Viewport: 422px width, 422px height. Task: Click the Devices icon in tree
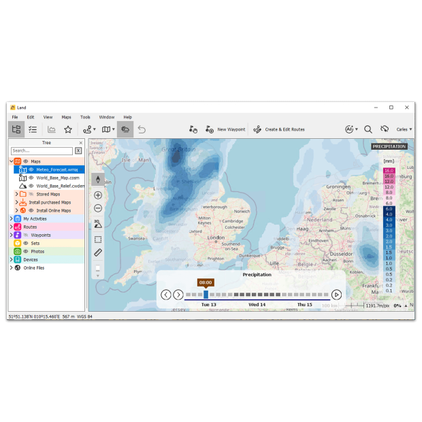18,259
